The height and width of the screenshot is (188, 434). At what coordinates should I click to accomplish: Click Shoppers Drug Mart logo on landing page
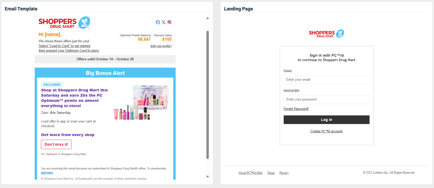click(326, 34)
